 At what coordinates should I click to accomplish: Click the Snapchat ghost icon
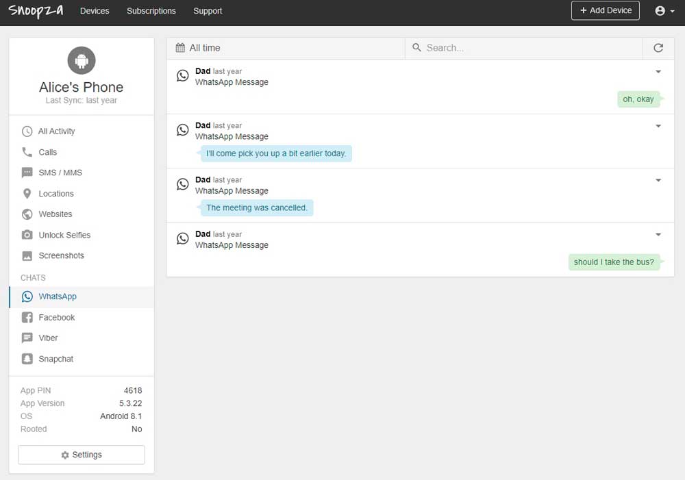[x=27, y=359]
